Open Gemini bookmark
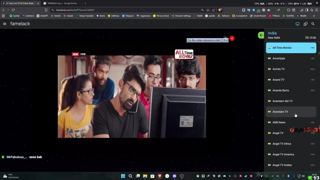This screenshot has height=180, width=320. (x=55, y=16)
